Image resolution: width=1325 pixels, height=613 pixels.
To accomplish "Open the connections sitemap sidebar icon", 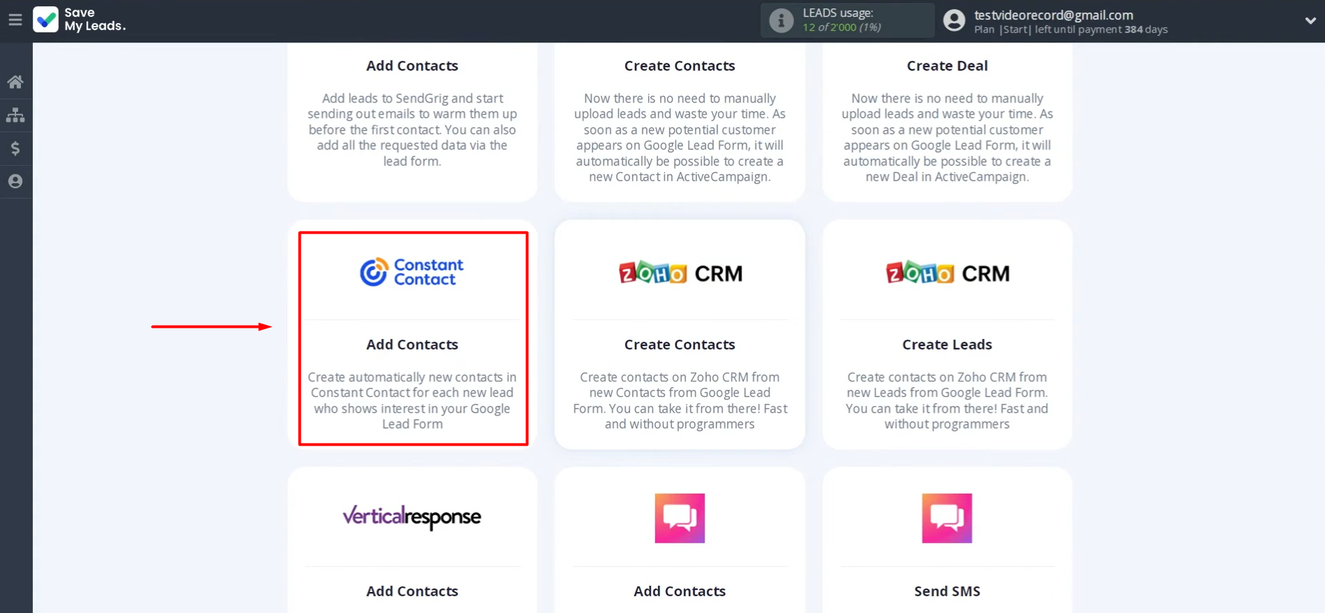I will 15,115.
